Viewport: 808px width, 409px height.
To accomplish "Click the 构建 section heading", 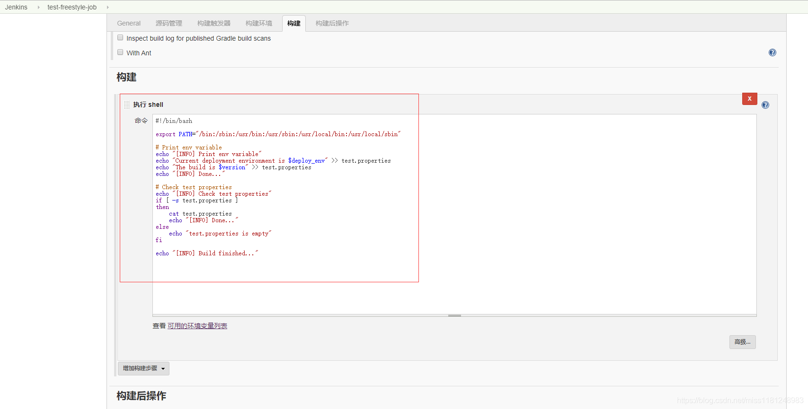I will click(x=126, y=77).
